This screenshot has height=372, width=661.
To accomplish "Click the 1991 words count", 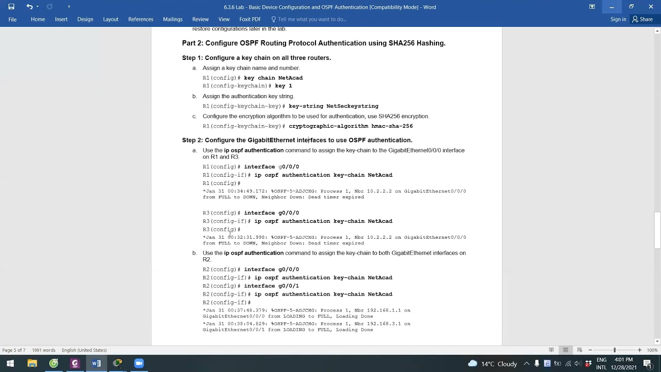I will pyautogui.click(x=43, y=350).
